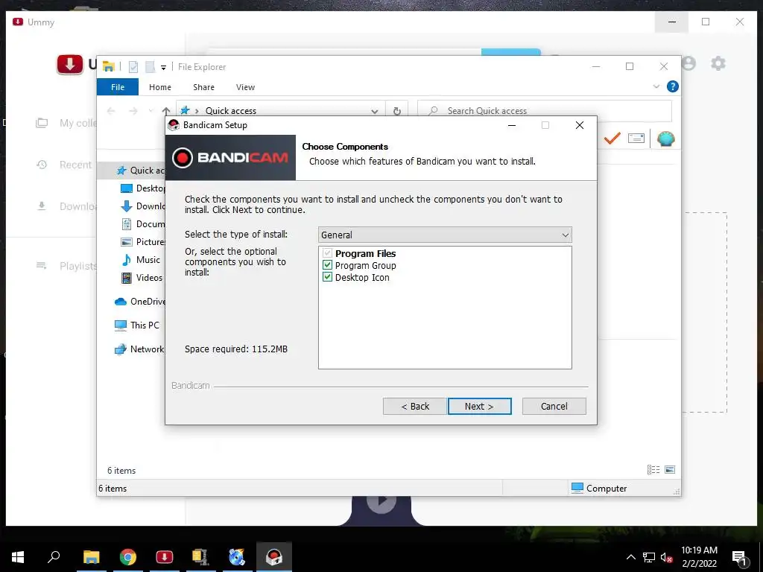The height and width of the screenshot is (572, 763).
Task: Open the network tray icon
Action: [x=649, y=557]
